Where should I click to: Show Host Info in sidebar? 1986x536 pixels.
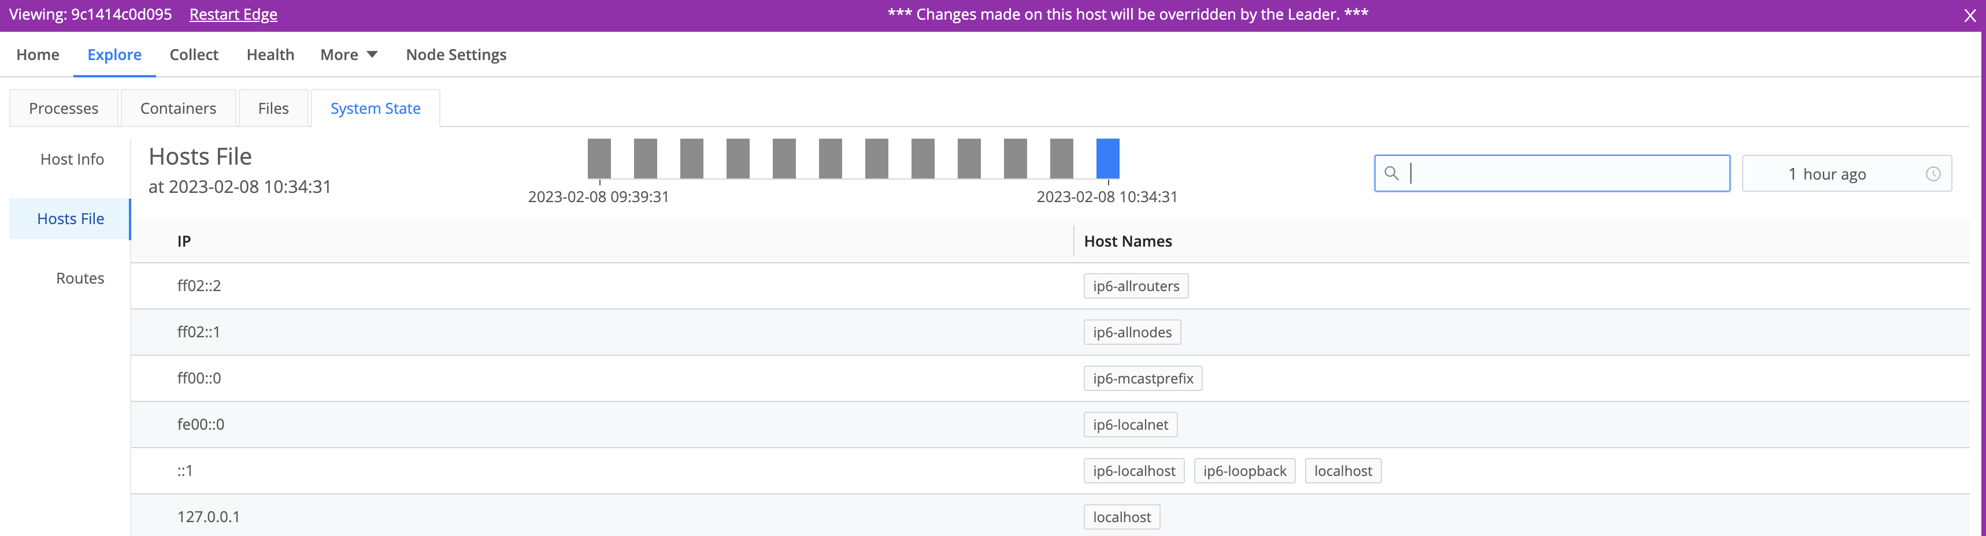(x=72, y=159)
